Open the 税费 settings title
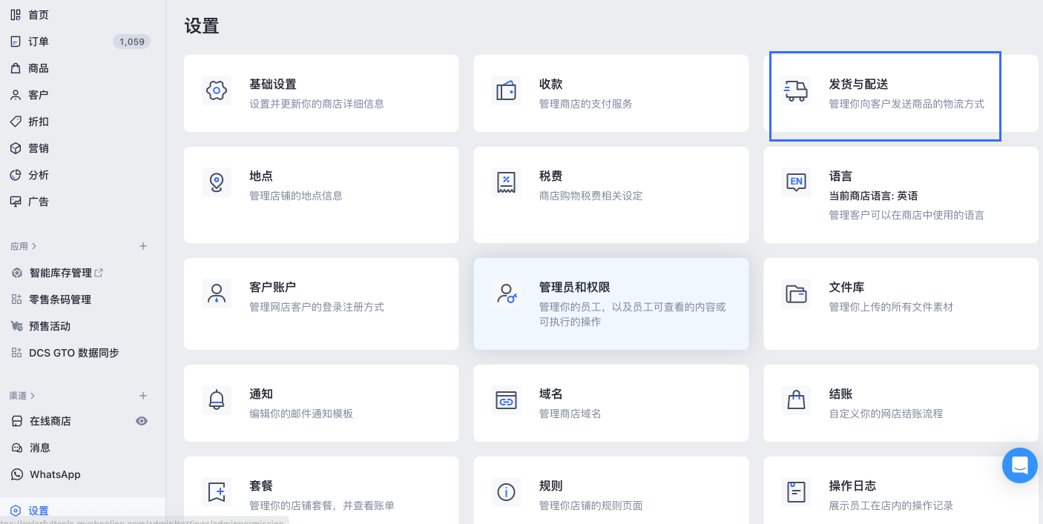Image resolution: width=1043 pixels, height=524 pixels. pos(551,176)
